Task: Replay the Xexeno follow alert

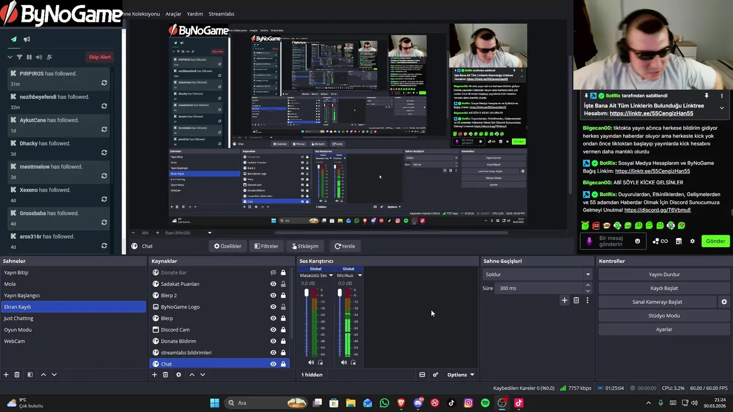Action: click(104, 199)
